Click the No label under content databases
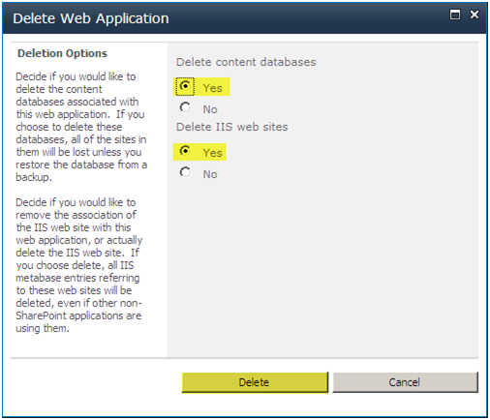This screenshot has height=420, width=490. [210, 109]
